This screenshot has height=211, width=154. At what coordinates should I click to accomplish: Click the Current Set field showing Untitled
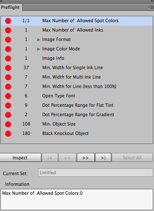click(x=96, y=173)
